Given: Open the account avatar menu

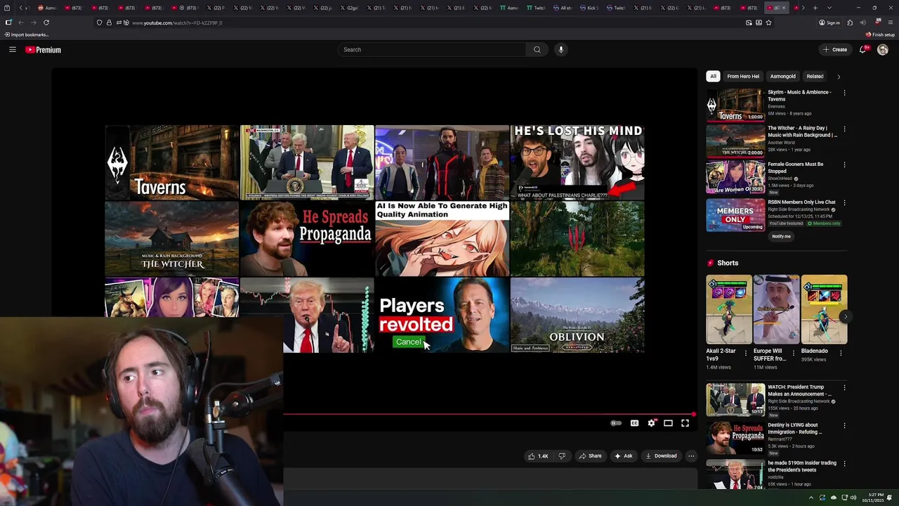Looking at the screenshot, I should [883, 49].
